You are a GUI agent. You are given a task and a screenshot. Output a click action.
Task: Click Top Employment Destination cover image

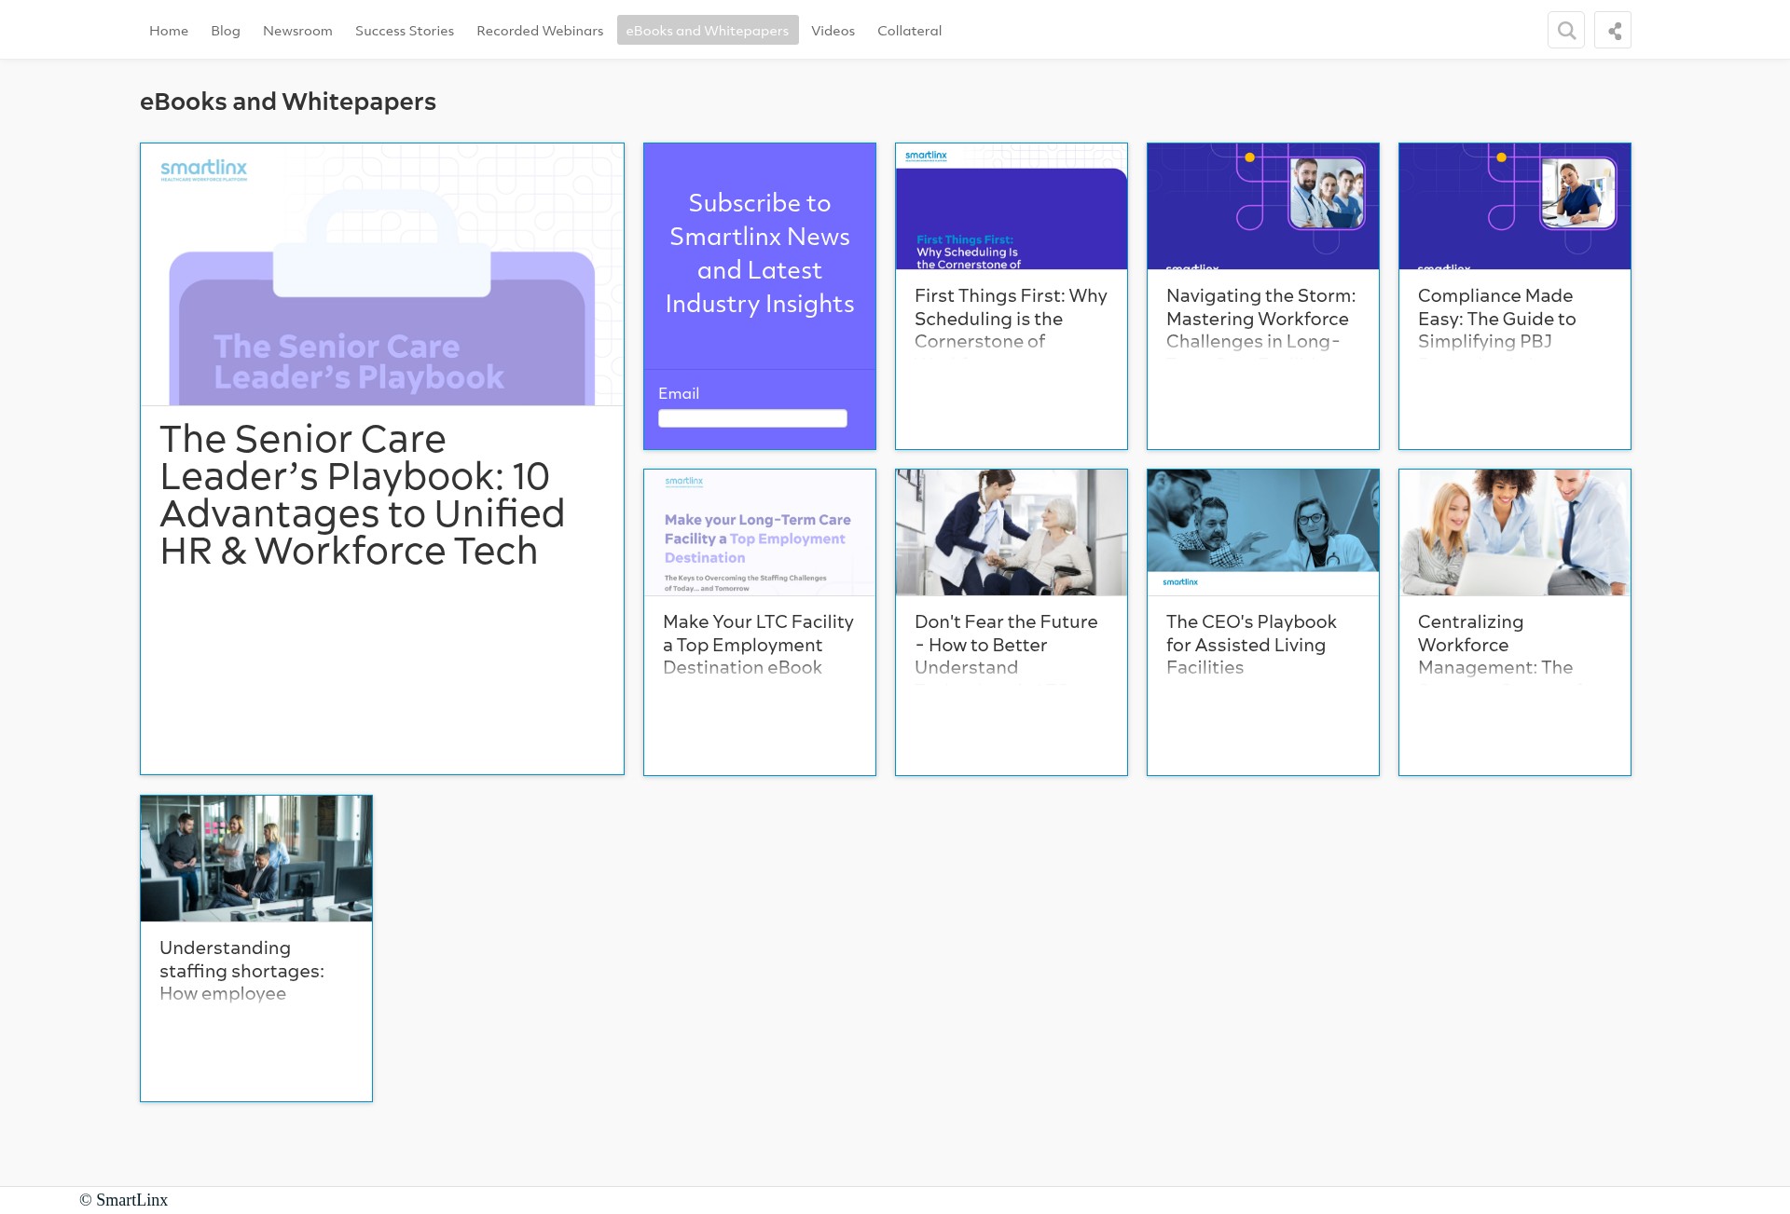[x=760, y=533]
